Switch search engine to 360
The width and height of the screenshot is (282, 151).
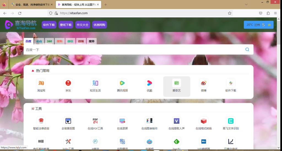pyautogui.click(x=50, y=41)
